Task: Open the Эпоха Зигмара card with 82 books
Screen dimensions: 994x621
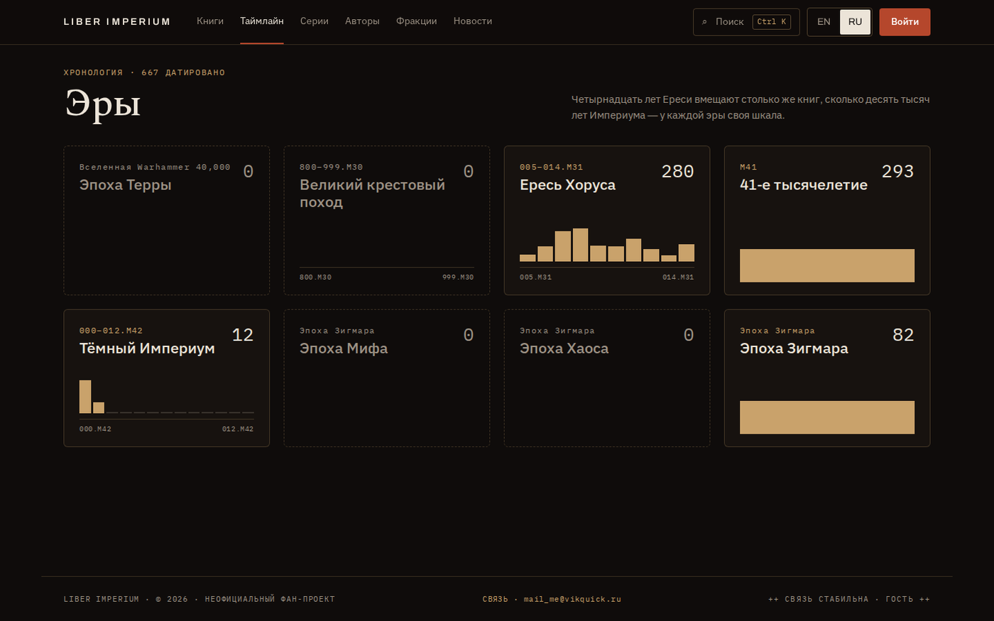Action: coord(827,378)
